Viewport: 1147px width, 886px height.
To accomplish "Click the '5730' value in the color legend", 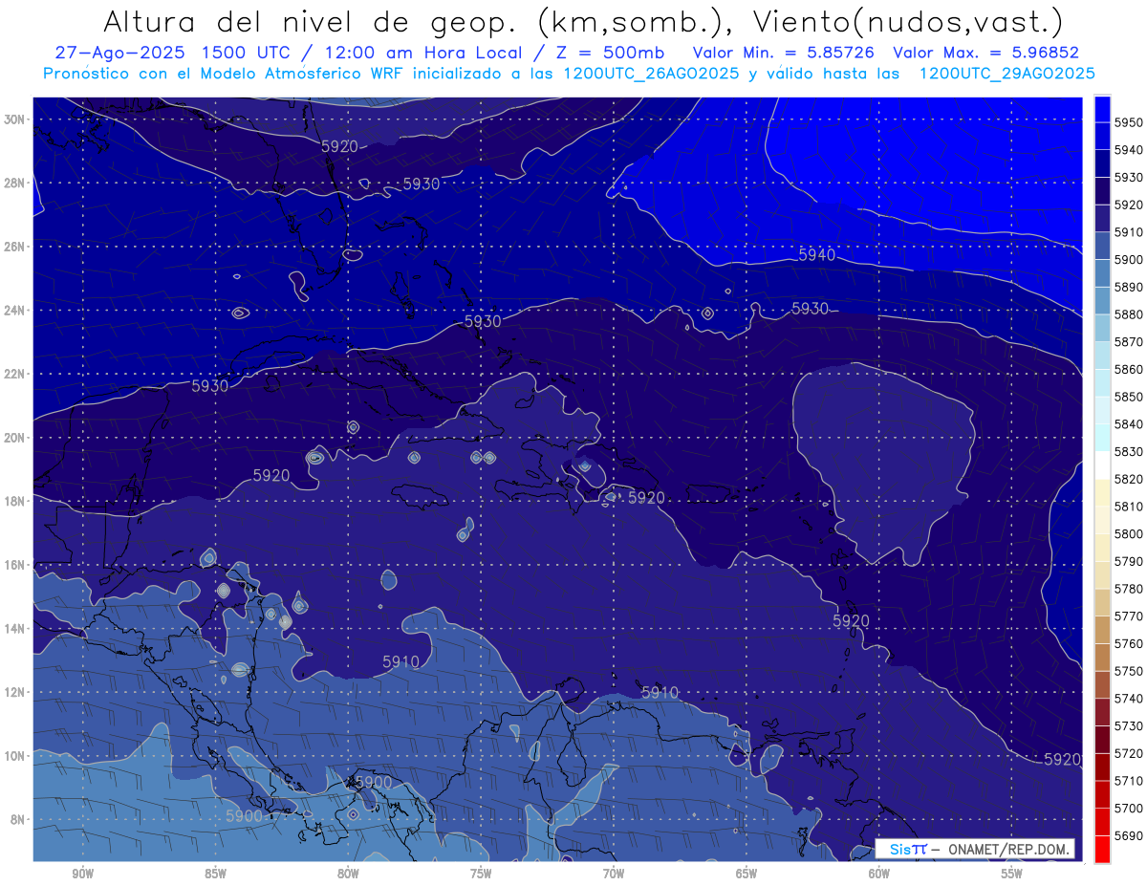I will [1129, 725].
